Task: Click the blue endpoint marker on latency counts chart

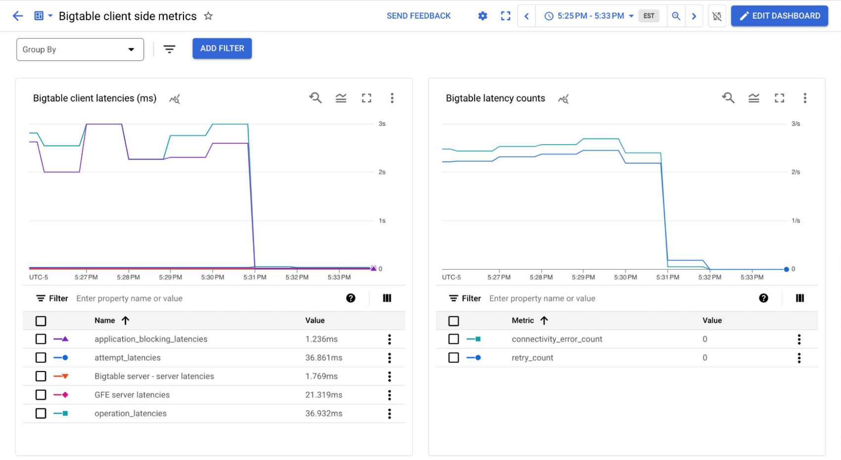Action: click(x=787, y=269)
